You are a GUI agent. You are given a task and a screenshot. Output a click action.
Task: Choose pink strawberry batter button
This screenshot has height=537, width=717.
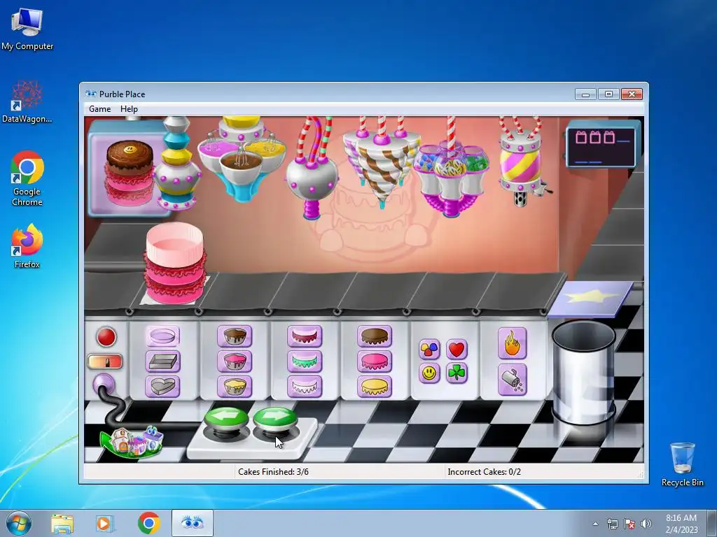(x=235, y=361)
